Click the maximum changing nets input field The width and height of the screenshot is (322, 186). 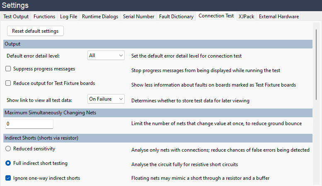pyautogui.click(x=29, y=124)
